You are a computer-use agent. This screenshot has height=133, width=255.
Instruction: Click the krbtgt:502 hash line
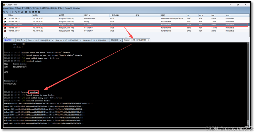pyautogui.click(x=45, y=109)
